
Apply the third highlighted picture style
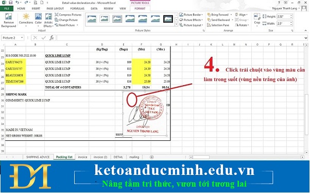pyautogui.click(x=117, y=19)
